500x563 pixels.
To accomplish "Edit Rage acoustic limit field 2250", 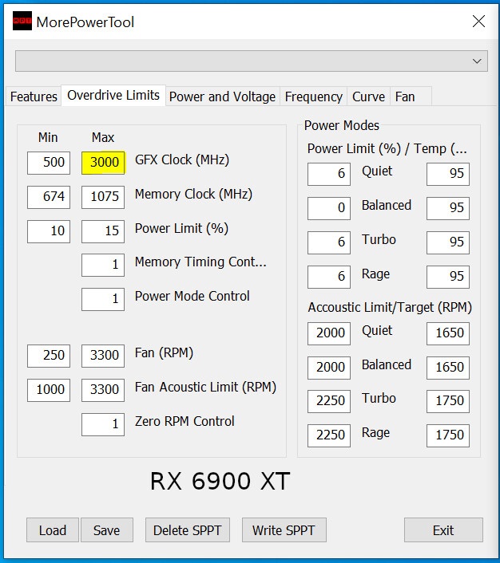I will click(x=329, y=435).
